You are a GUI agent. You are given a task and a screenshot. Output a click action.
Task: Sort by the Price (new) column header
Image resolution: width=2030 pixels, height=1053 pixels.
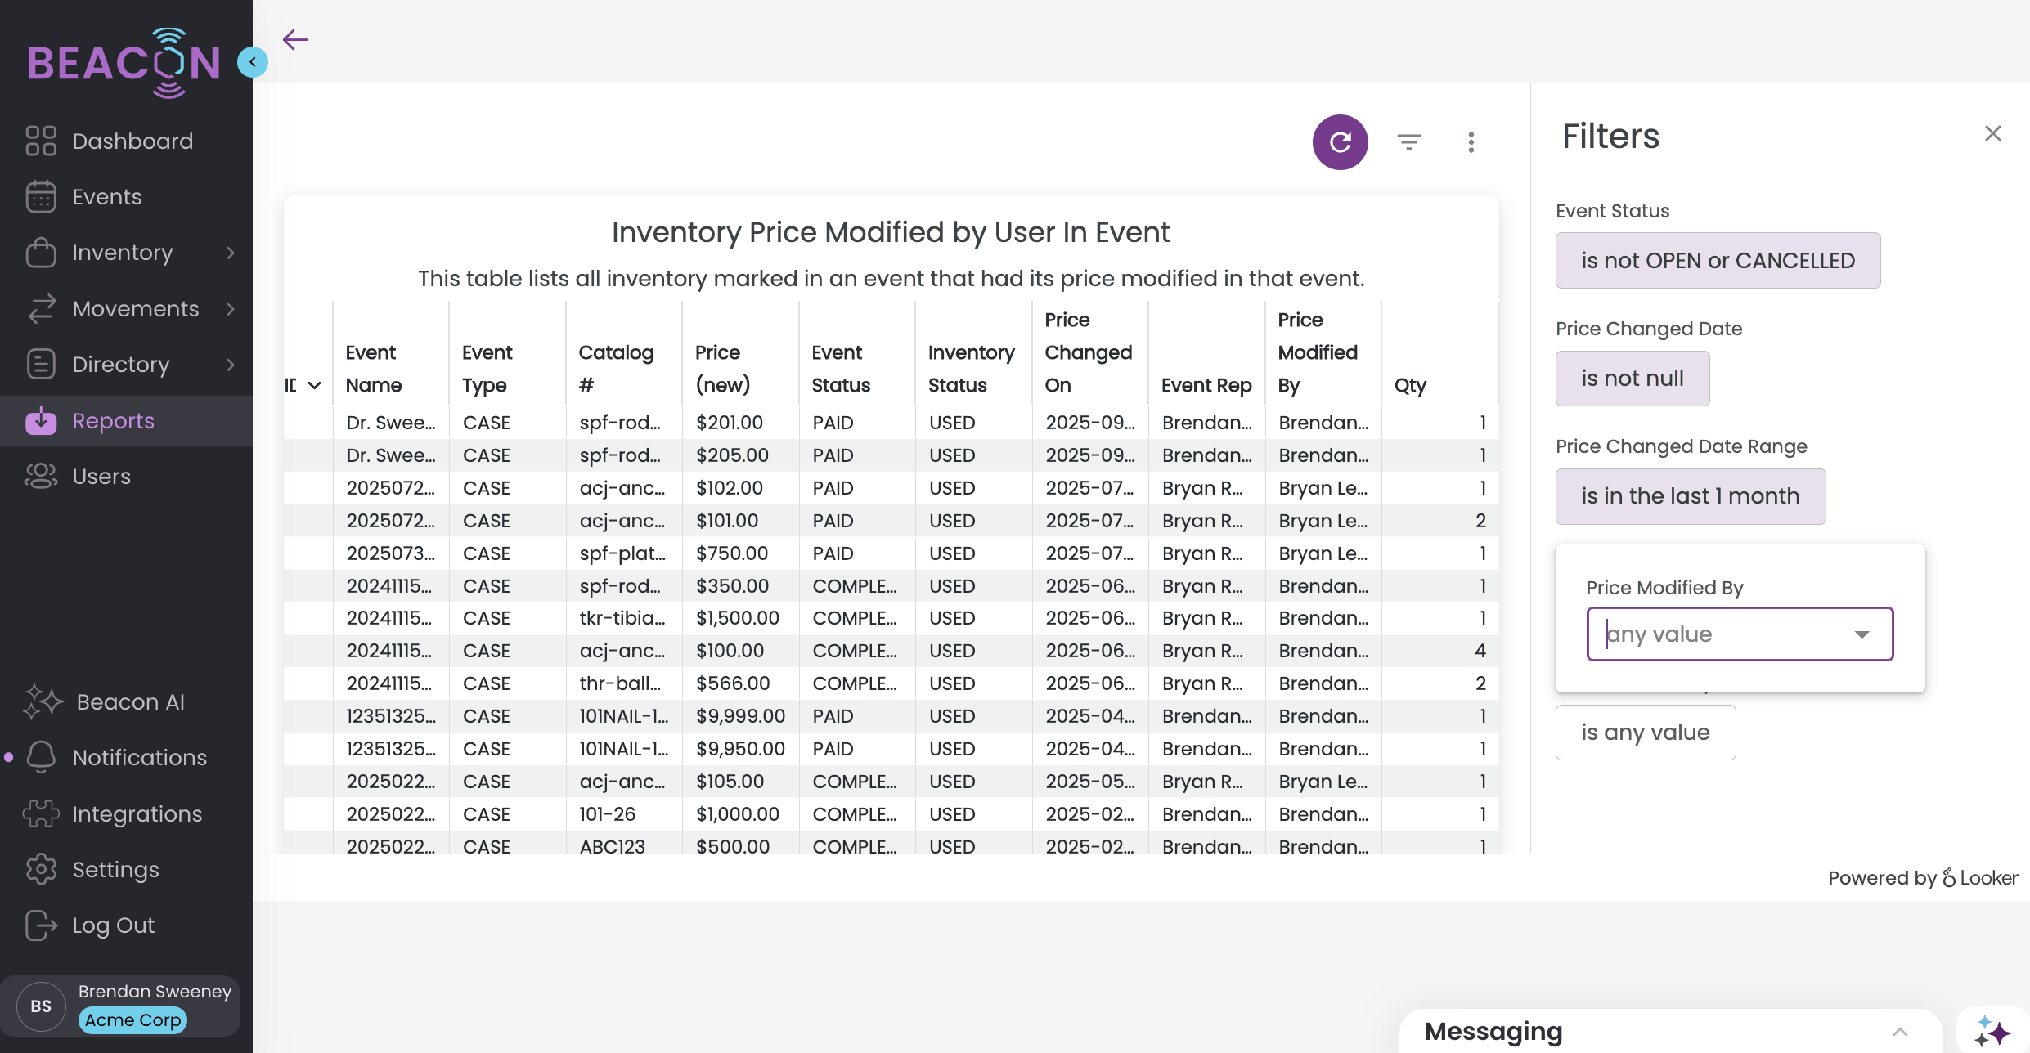tap(722, 368)
